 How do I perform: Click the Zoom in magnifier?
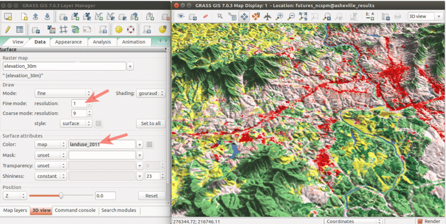[x=278, y=17]
